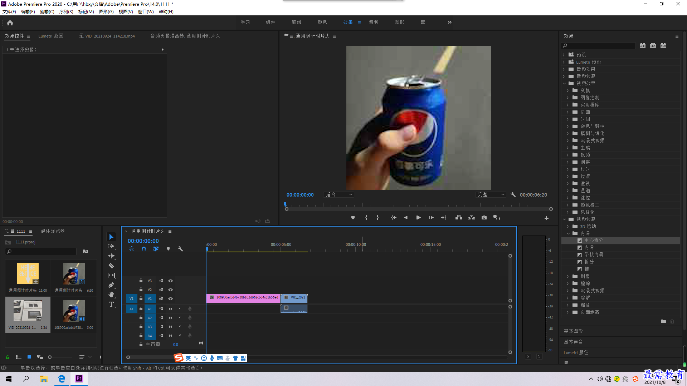The height and width of the screenshot is (386, 687).
Task: Click the Program monitor time ruler
Action: [419, 205]
